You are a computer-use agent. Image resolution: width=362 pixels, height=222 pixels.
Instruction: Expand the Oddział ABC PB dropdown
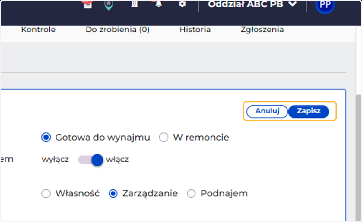[252, 4]
